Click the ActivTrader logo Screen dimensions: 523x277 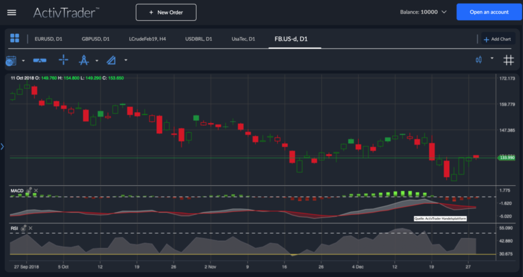[66, 13]
